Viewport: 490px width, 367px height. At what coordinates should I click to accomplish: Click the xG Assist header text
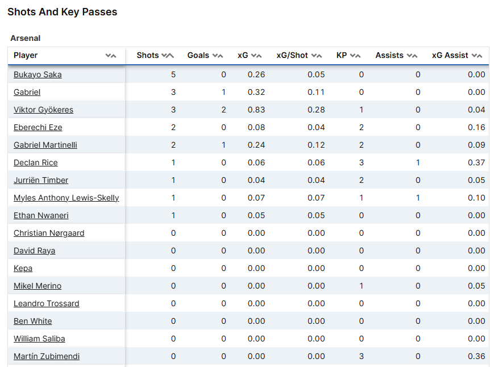click(450, 56)
